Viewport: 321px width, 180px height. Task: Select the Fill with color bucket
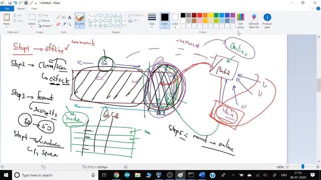64,17
